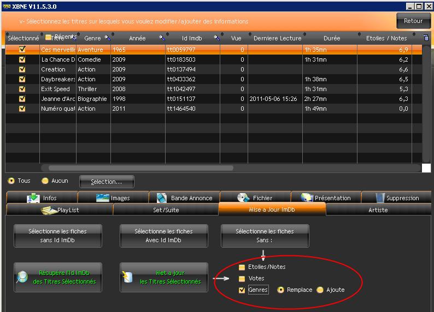This screenshot has width=434, height=312.
Task: Open the Artiste tab
Action: pos(378,209)
